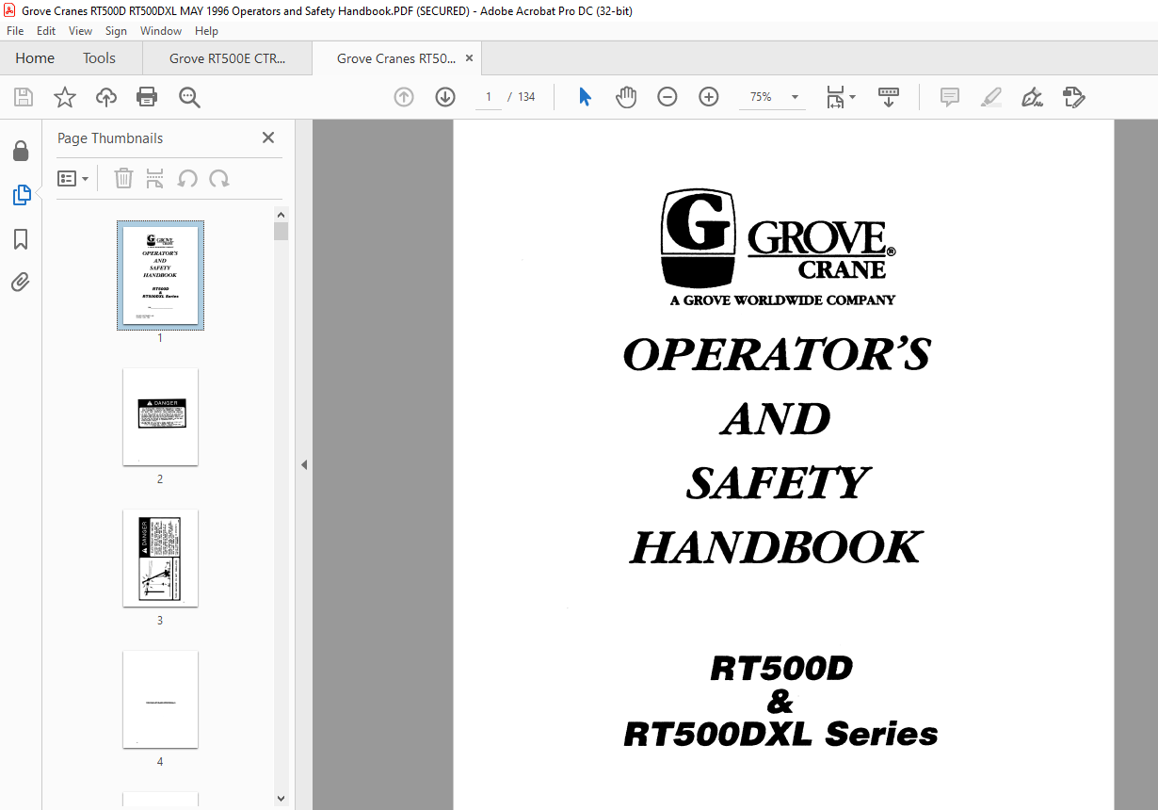
Task: Click the thumbnails panel scrollbar thumb
Action: [x=281, y=232]
